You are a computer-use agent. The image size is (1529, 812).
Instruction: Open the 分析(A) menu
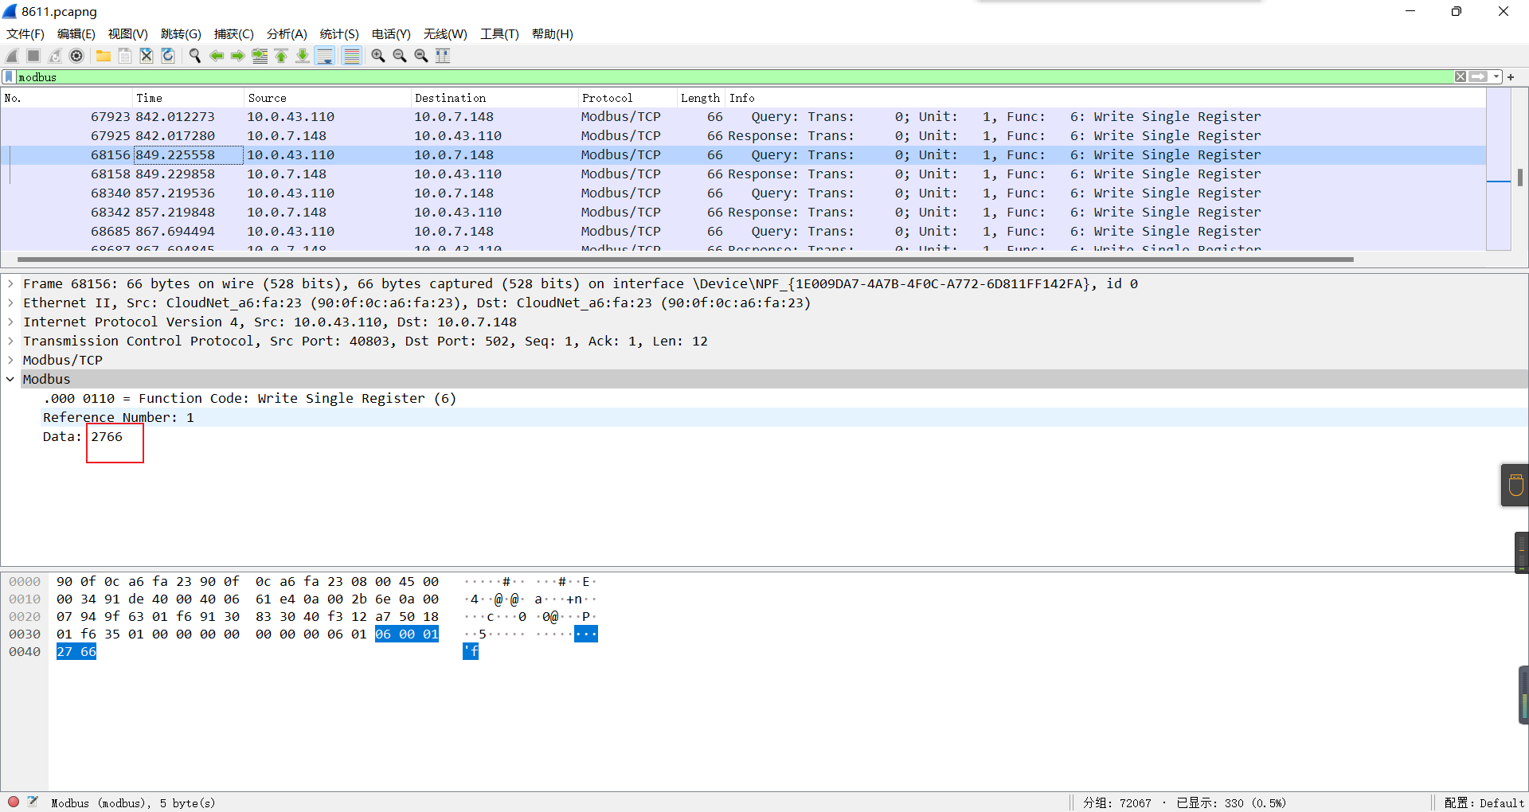(x=287, y=34)
